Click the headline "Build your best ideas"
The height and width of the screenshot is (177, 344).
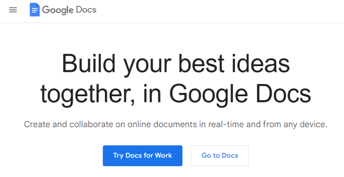click(176, 65)
